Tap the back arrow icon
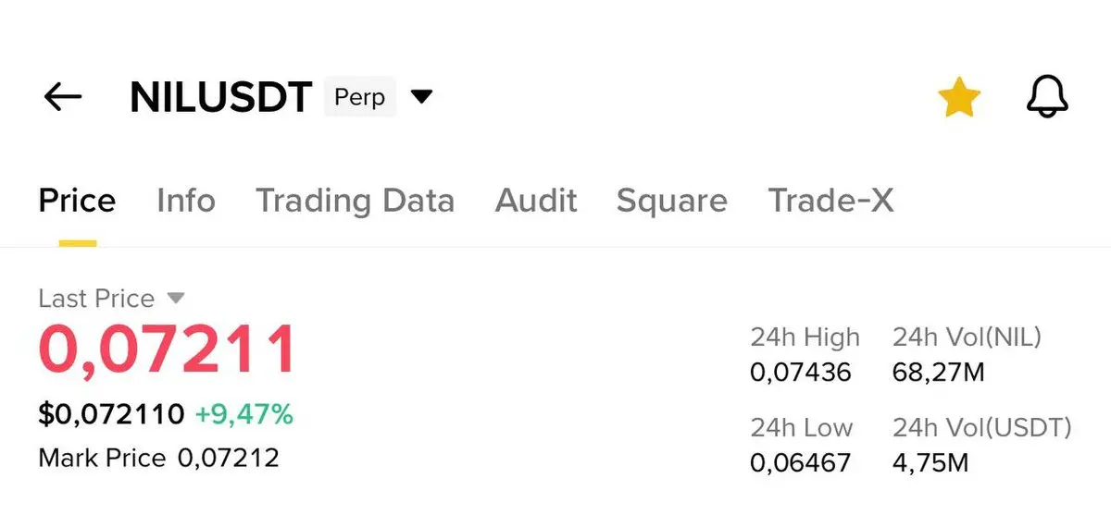 tap(63, 96)
